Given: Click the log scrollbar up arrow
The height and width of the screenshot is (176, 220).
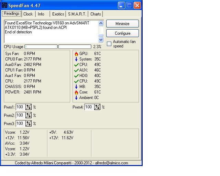Looking at the screenshot, I should tap(101, 23).
